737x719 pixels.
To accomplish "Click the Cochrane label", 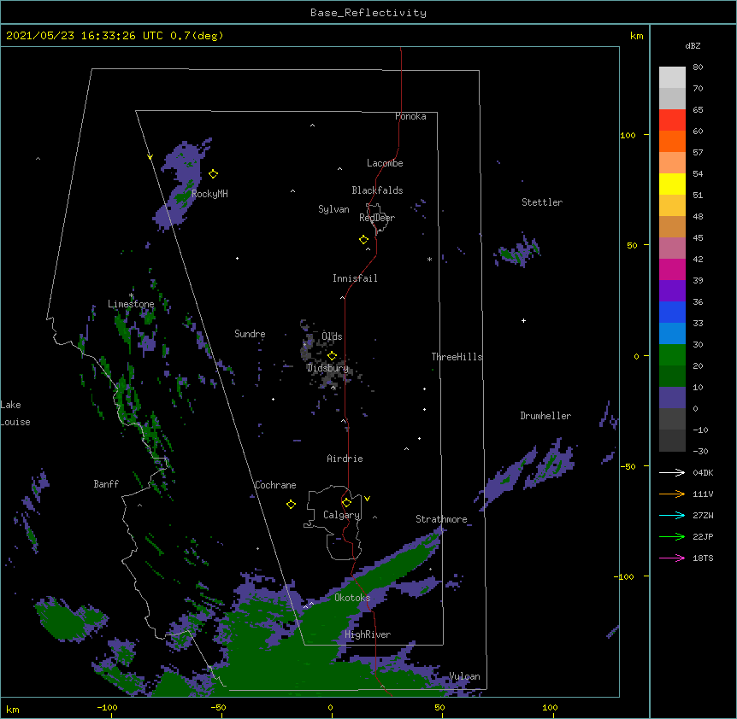I will [275, 485].
